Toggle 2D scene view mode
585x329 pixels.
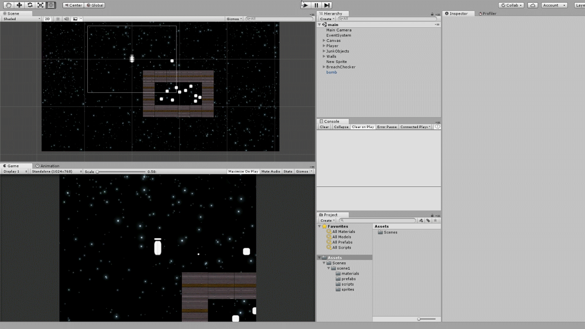click(x=47, y=19)
